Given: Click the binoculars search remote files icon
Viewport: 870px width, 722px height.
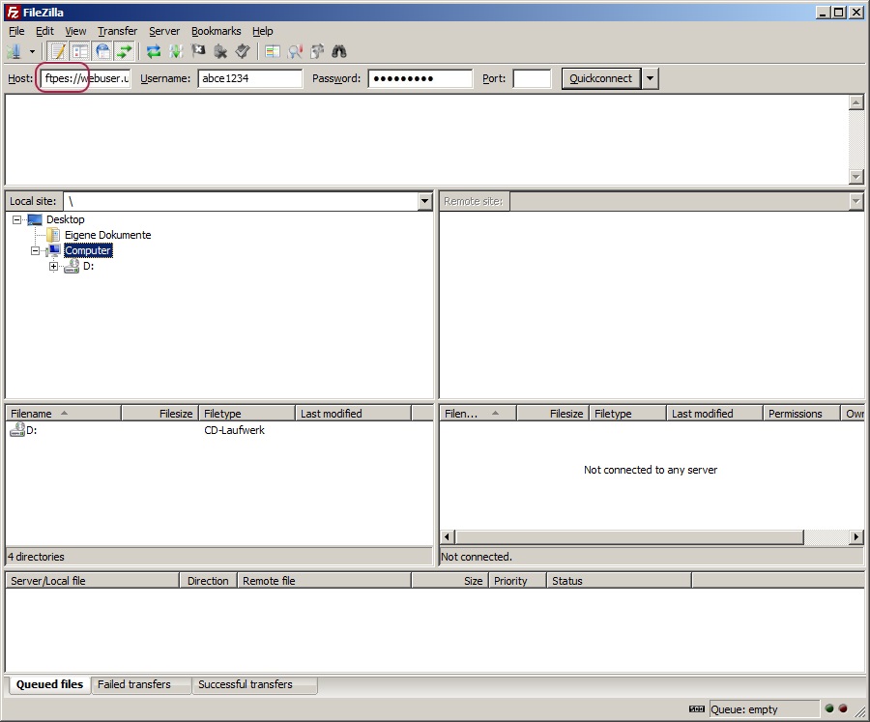Looking at the screenshot, I should (x=339, y=51).
